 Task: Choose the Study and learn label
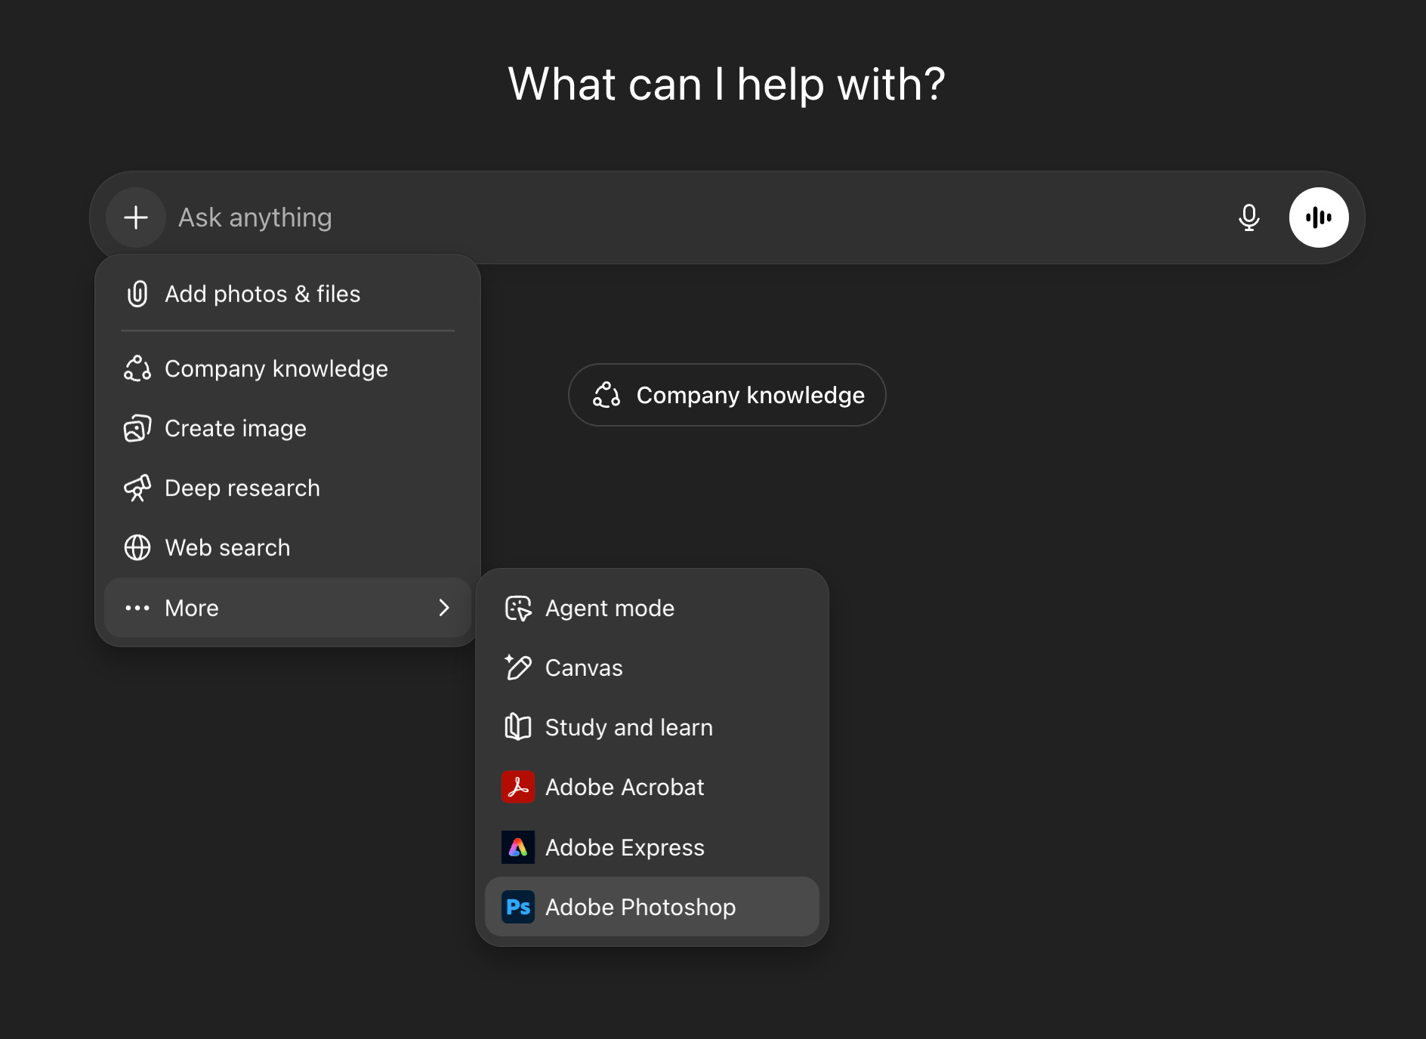(629, 727)
